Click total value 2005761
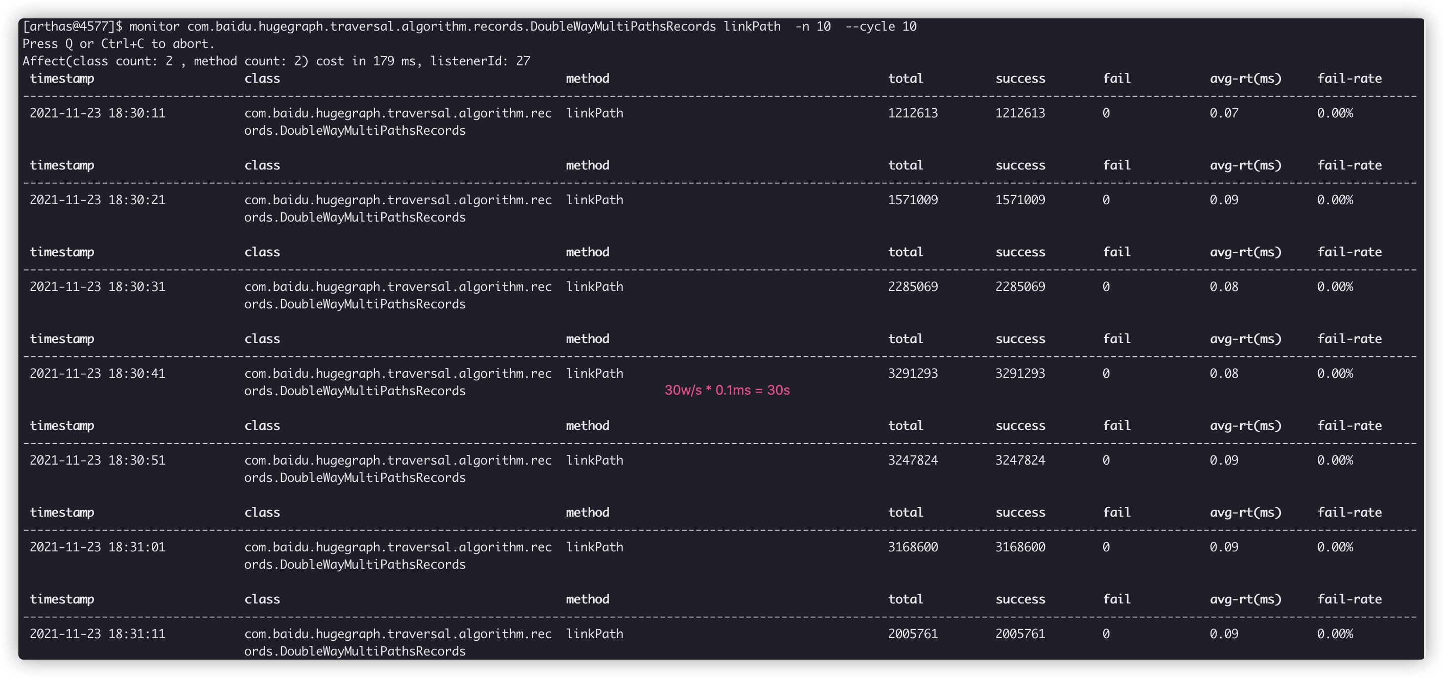This screenshot has height=678, width=1444. (x=912, y=634)
